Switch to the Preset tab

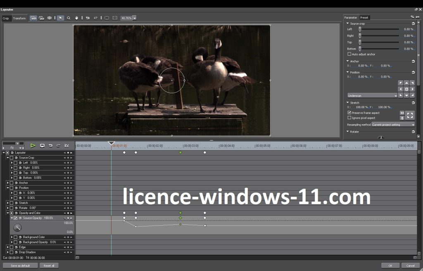pos(364,18)
